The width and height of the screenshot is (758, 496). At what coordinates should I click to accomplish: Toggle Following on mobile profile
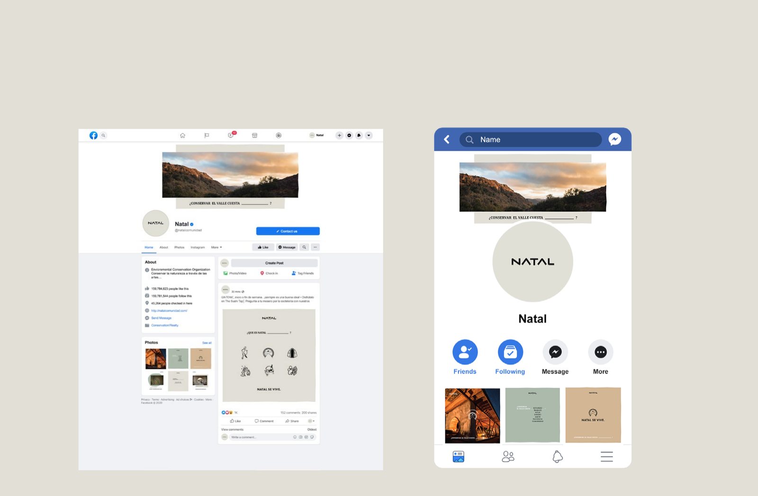pyautogui.click(x=510, y=357)
